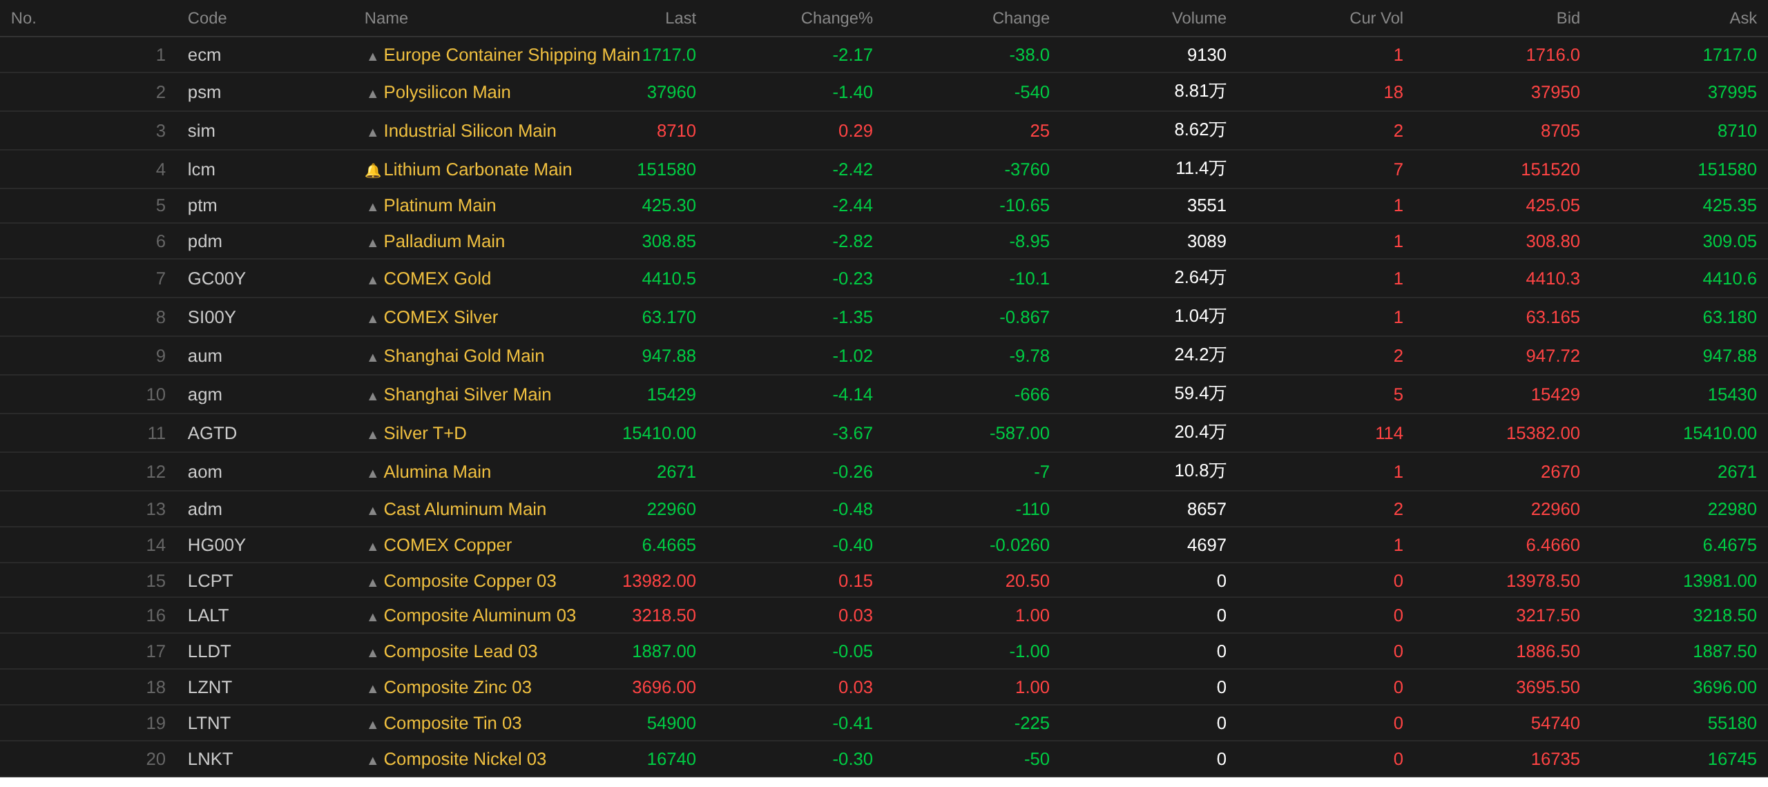
Task: Click the -3760 change of Lithium Carbonate
Action: click(1027, 169)
